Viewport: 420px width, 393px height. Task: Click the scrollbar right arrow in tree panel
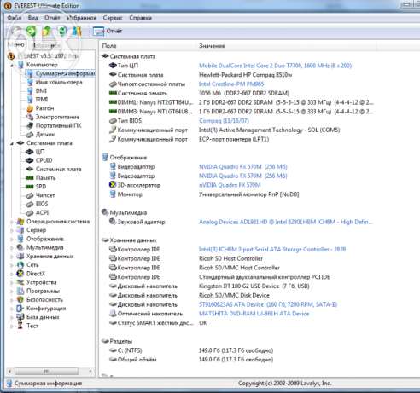pyautogui.click(x=90, y=371)
